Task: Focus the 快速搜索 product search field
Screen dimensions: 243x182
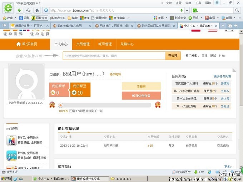Action: click(114, 56)
